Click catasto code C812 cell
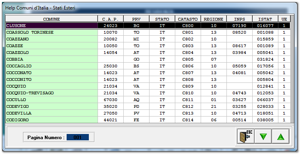The image size is (301, 155). point(188,107)
